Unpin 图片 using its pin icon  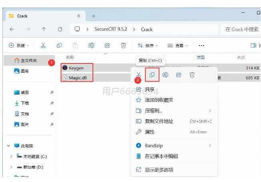coord(52,125)
